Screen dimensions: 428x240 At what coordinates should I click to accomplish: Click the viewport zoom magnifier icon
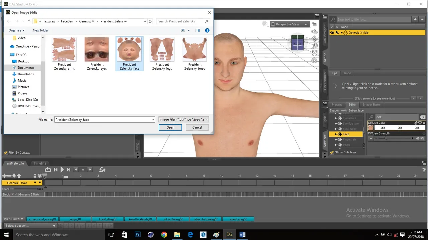[314, 46]
